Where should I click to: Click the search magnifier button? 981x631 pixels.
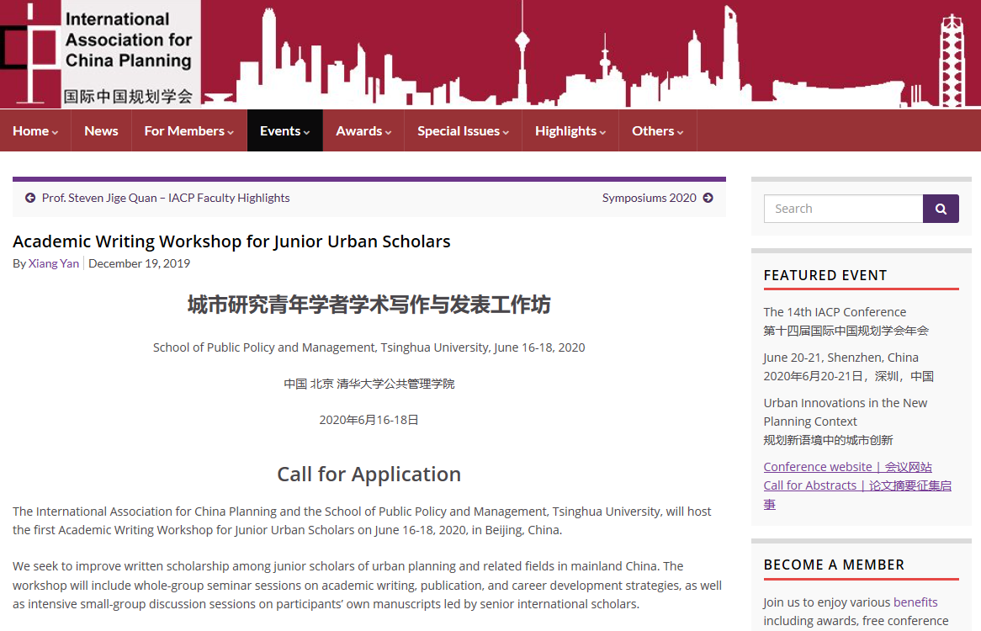click(941, 209)
